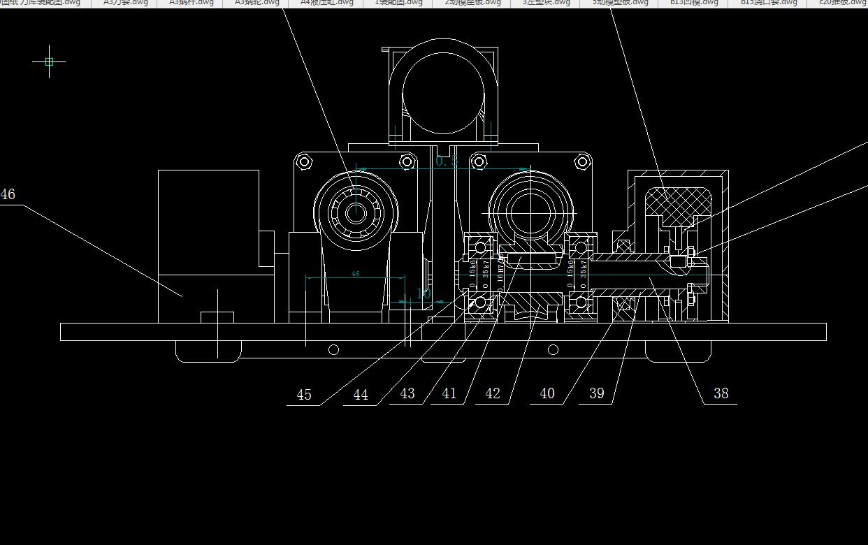This screenshot has height=545, width=868.
Task: Select part number label 39
Action: click(x=597, y=393)
